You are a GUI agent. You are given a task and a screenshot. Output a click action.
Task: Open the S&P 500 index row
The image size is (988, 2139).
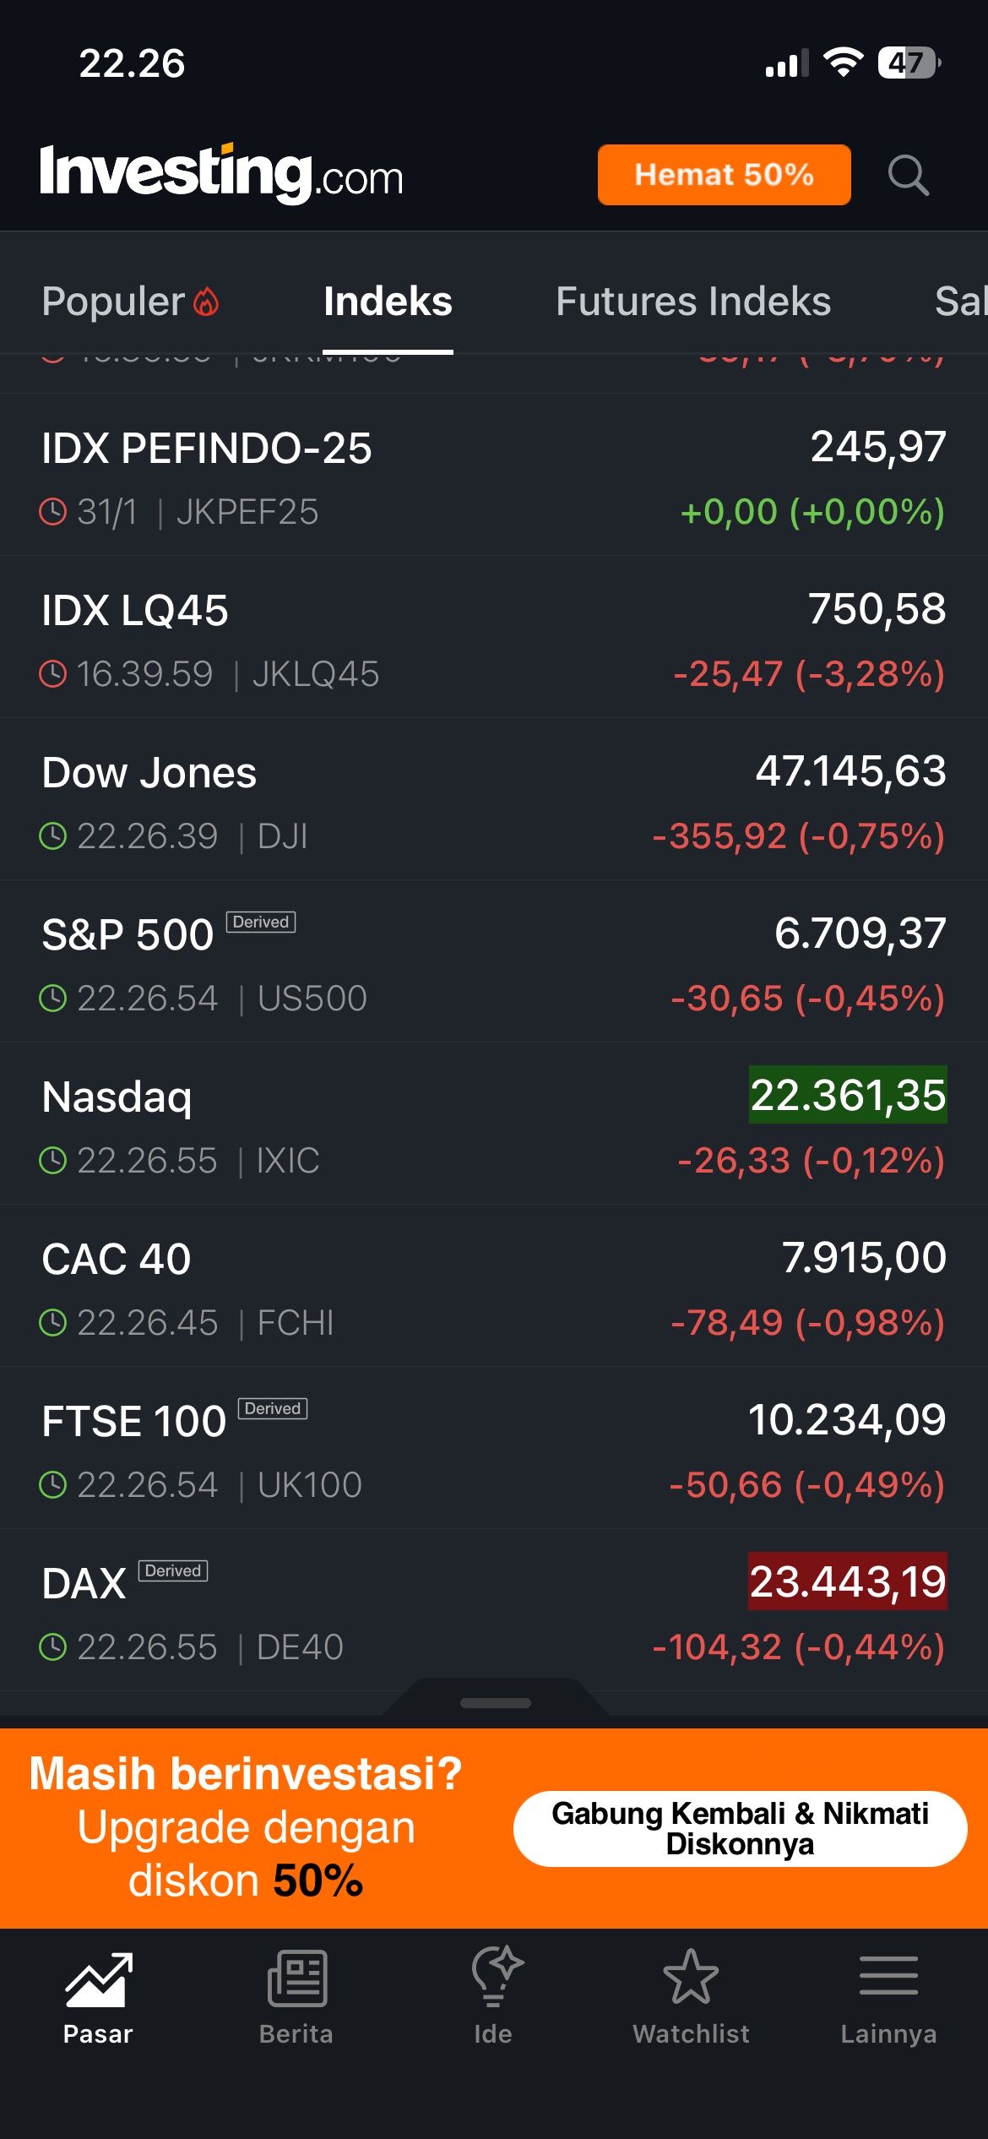click(x=494, y=961)
